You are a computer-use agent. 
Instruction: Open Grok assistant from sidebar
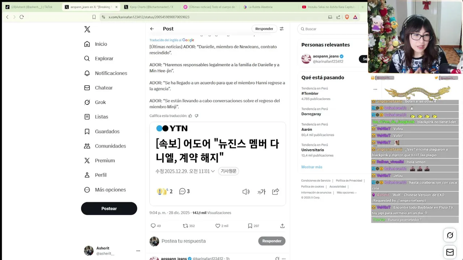click(x=95, y=102)
